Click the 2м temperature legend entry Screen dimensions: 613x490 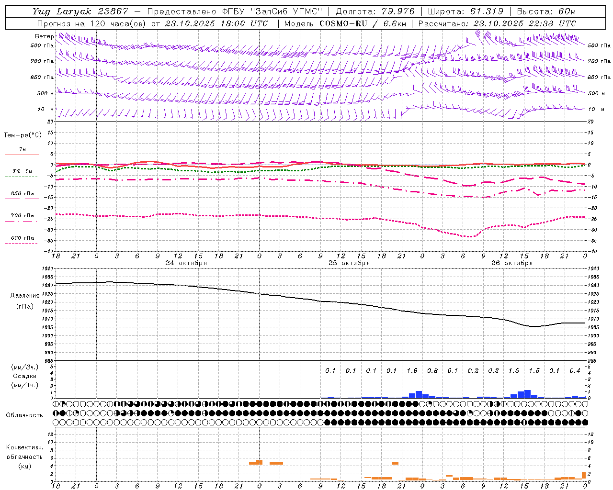click(x=23, y=150)
